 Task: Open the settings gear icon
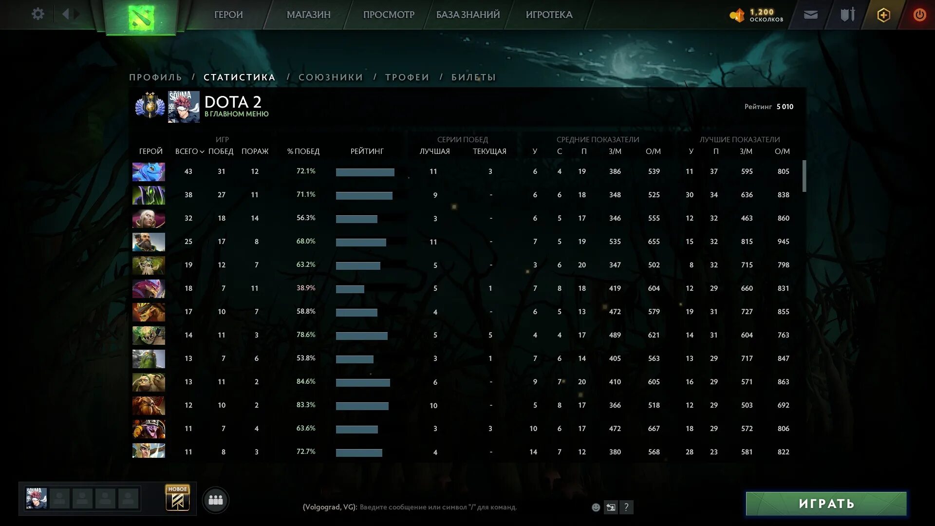tap(37, 14)
